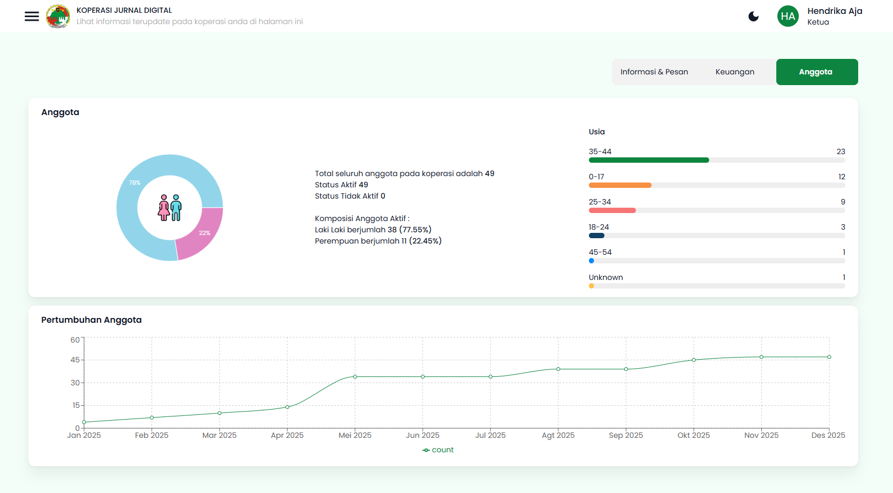
Task: Click the count legend marker below the chart
Action: (425, 450)
